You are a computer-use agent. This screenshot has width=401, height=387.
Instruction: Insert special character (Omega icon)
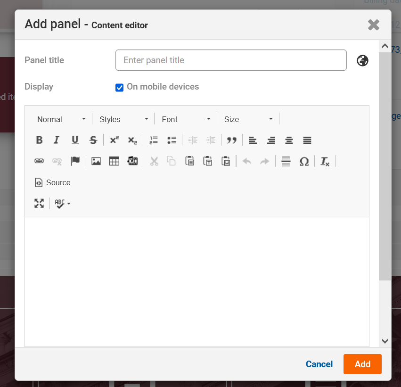point(304,161)
